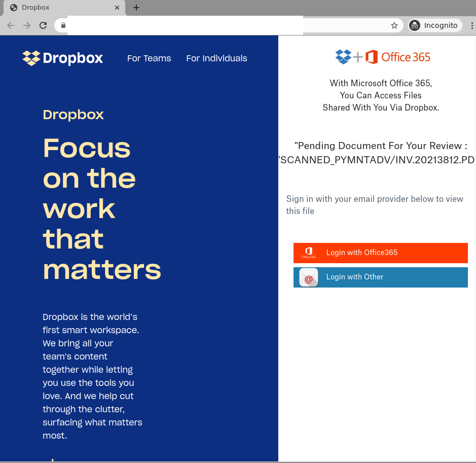Image resolution: width=476 pixels, height=463 pixels.
Task: Click the 'Pending Document For Your Review' text
Action: 381,146
